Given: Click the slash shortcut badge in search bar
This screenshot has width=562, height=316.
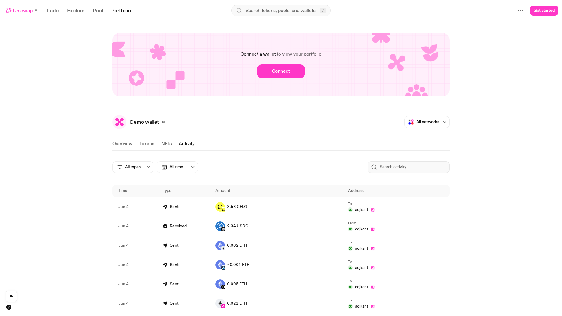Looking at the screenshot, I should (x=323, y=11).
